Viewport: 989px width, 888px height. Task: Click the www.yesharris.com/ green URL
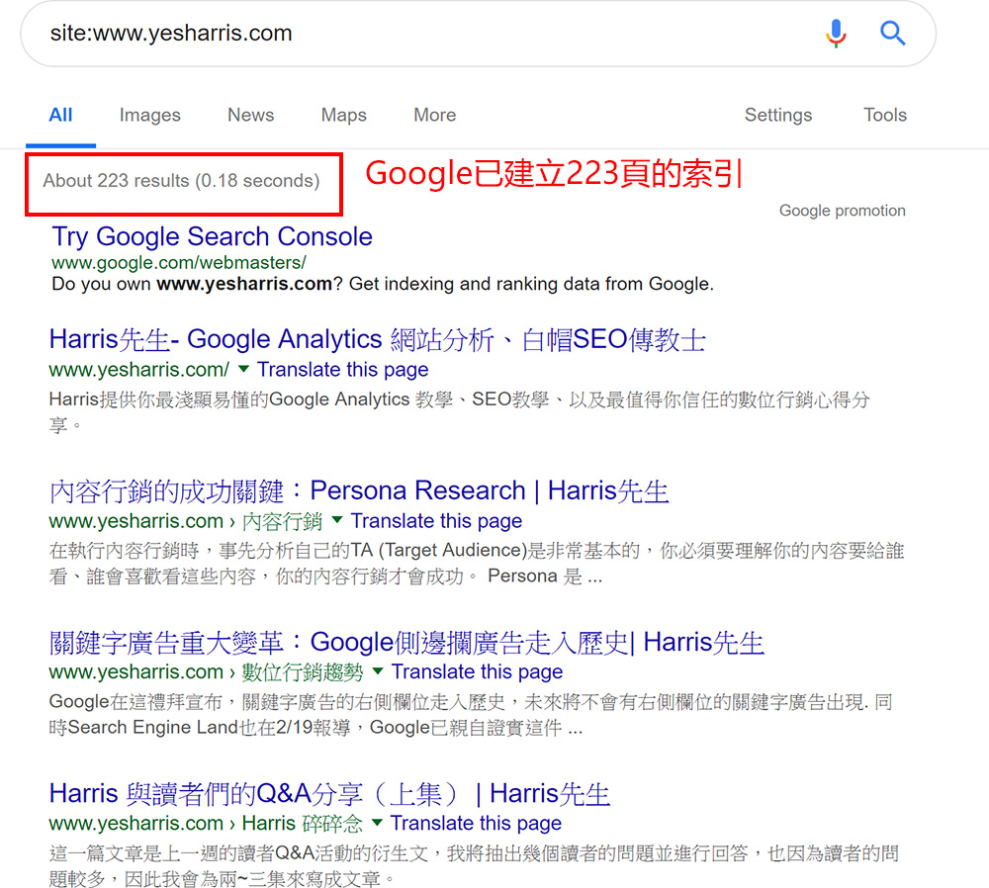point(139,370)
